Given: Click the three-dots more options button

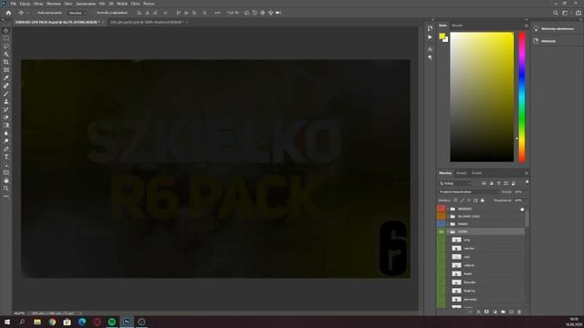Looking at the screenshot, I should click(217, 13).
